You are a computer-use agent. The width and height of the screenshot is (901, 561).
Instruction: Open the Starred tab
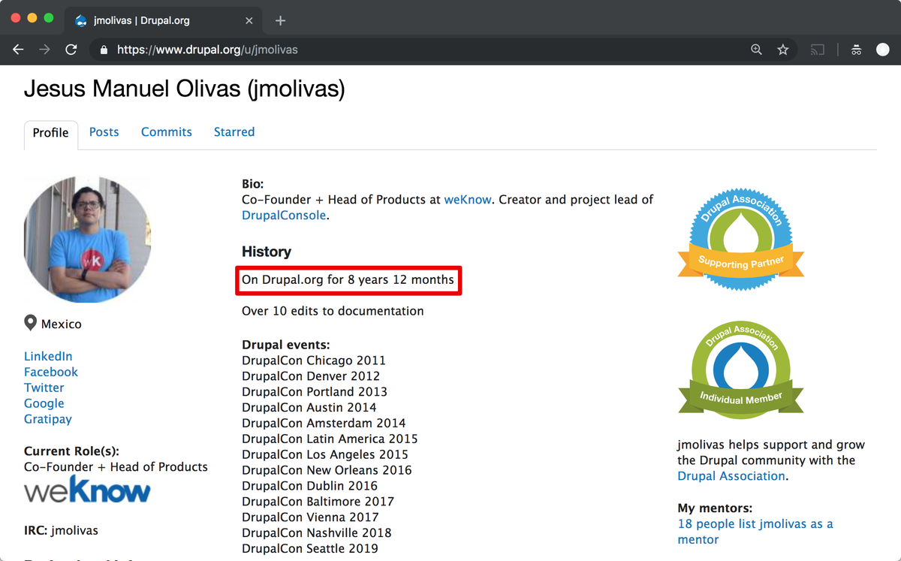[234, 132]
